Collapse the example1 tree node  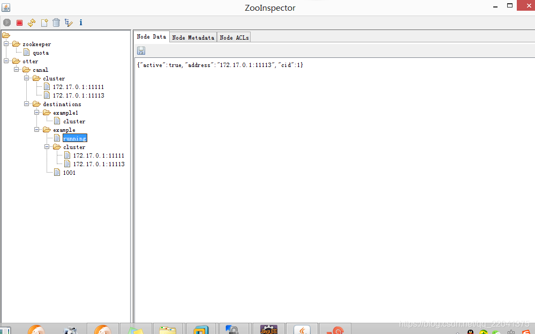click(x=37, y=113)
